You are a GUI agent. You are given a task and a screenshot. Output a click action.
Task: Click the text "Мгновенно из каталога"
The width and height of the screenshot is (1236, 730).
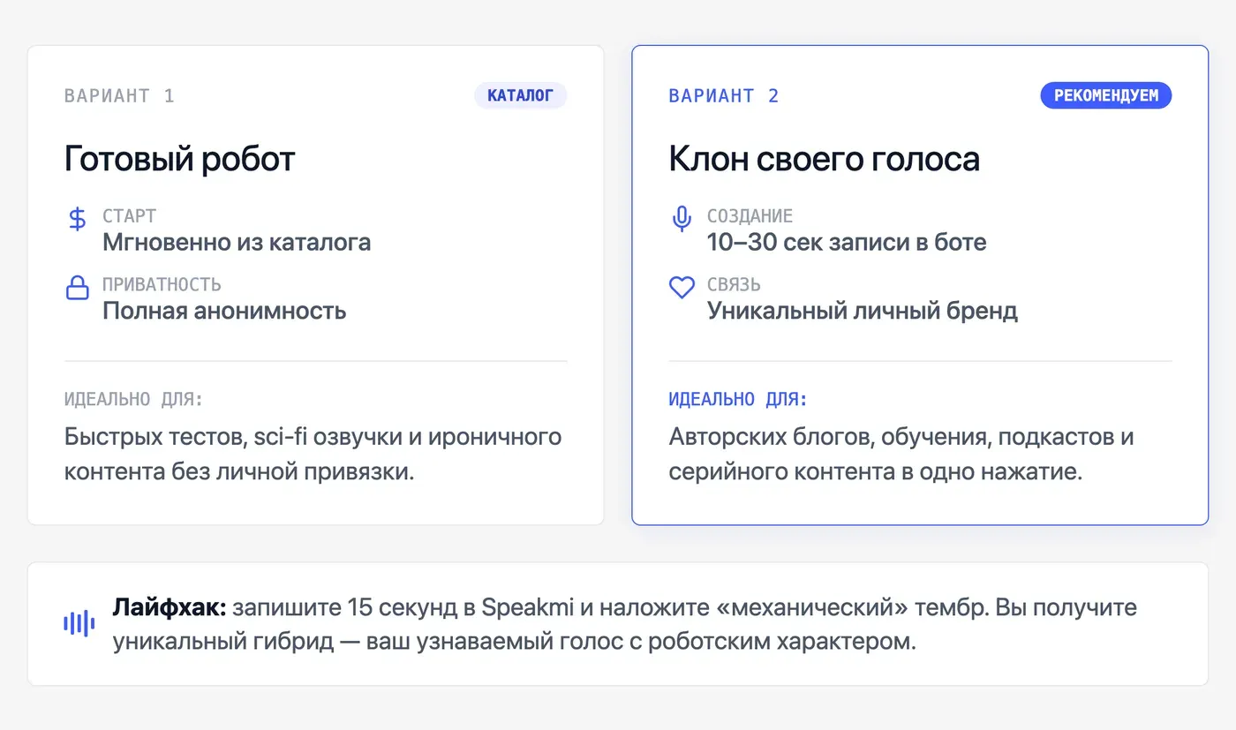click(x=237, y=242)
